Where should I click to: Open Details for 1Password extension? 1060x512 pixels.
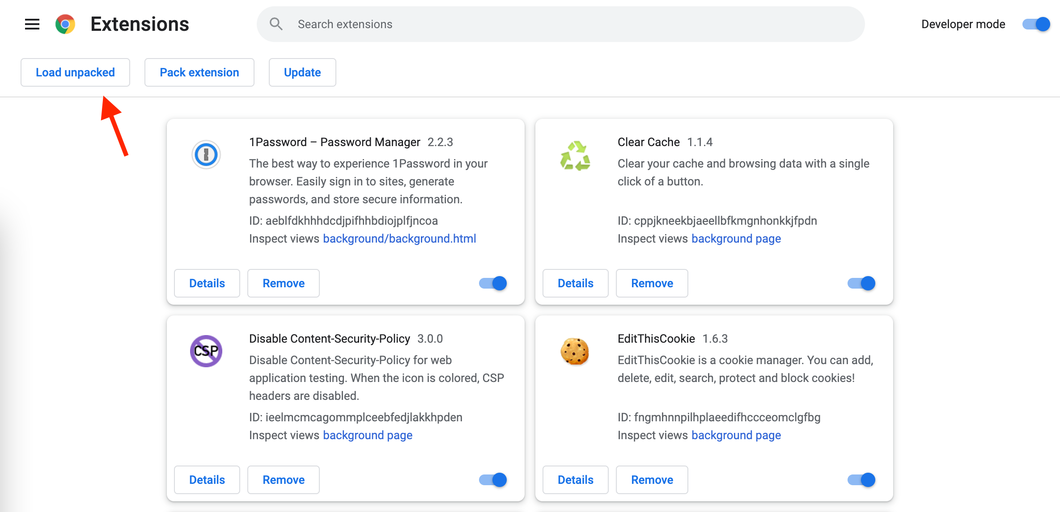click(x=207, y=283)
